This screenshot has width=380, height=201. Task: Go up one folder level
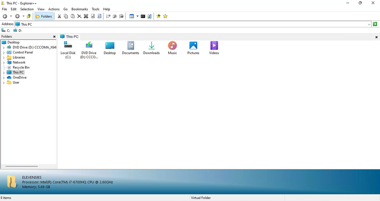(29, 16)
